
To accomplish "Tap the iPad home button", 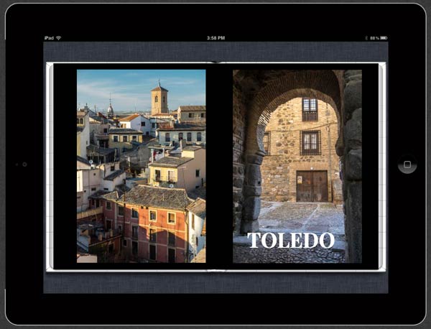I will point(407,164).
